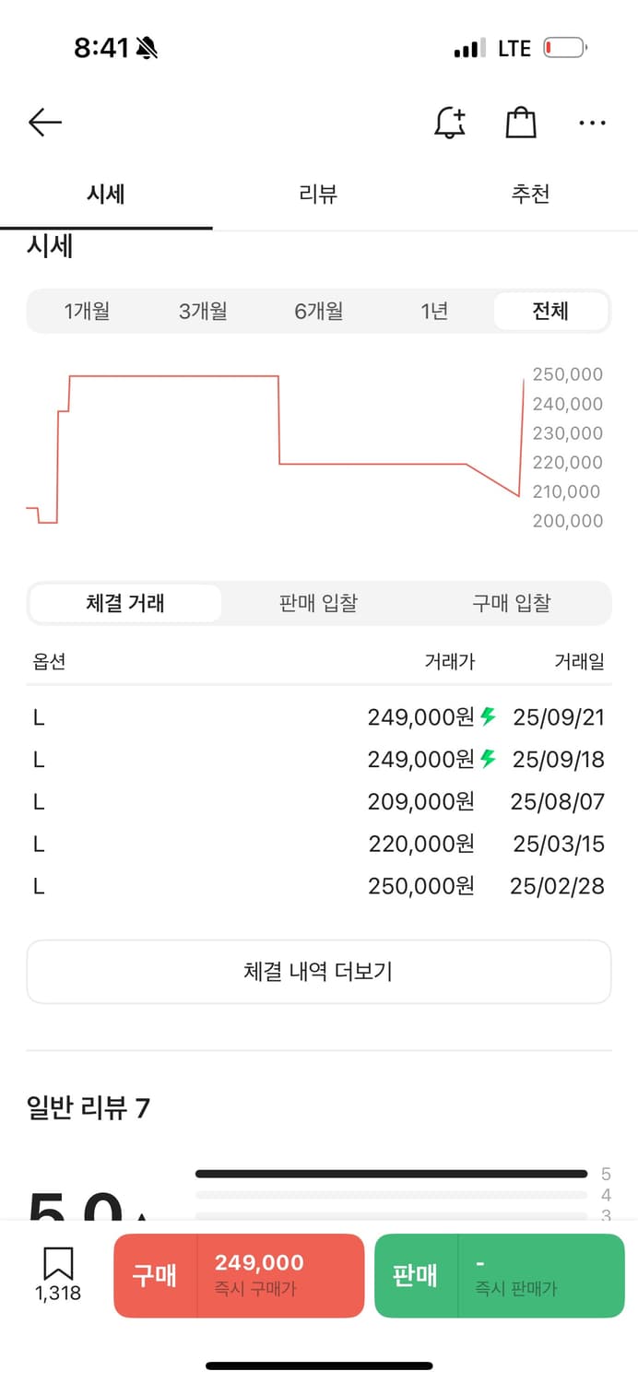Open the 추천 tab
Viewport: 638px width, 1383px height.
(530, 195)
